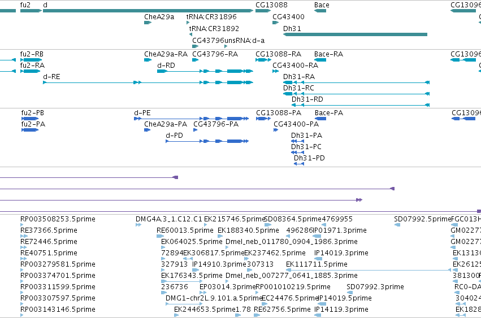Open the Bace-PA protein label
The image size is (481, 318).
pyautogui.click(x=329, y=113)
